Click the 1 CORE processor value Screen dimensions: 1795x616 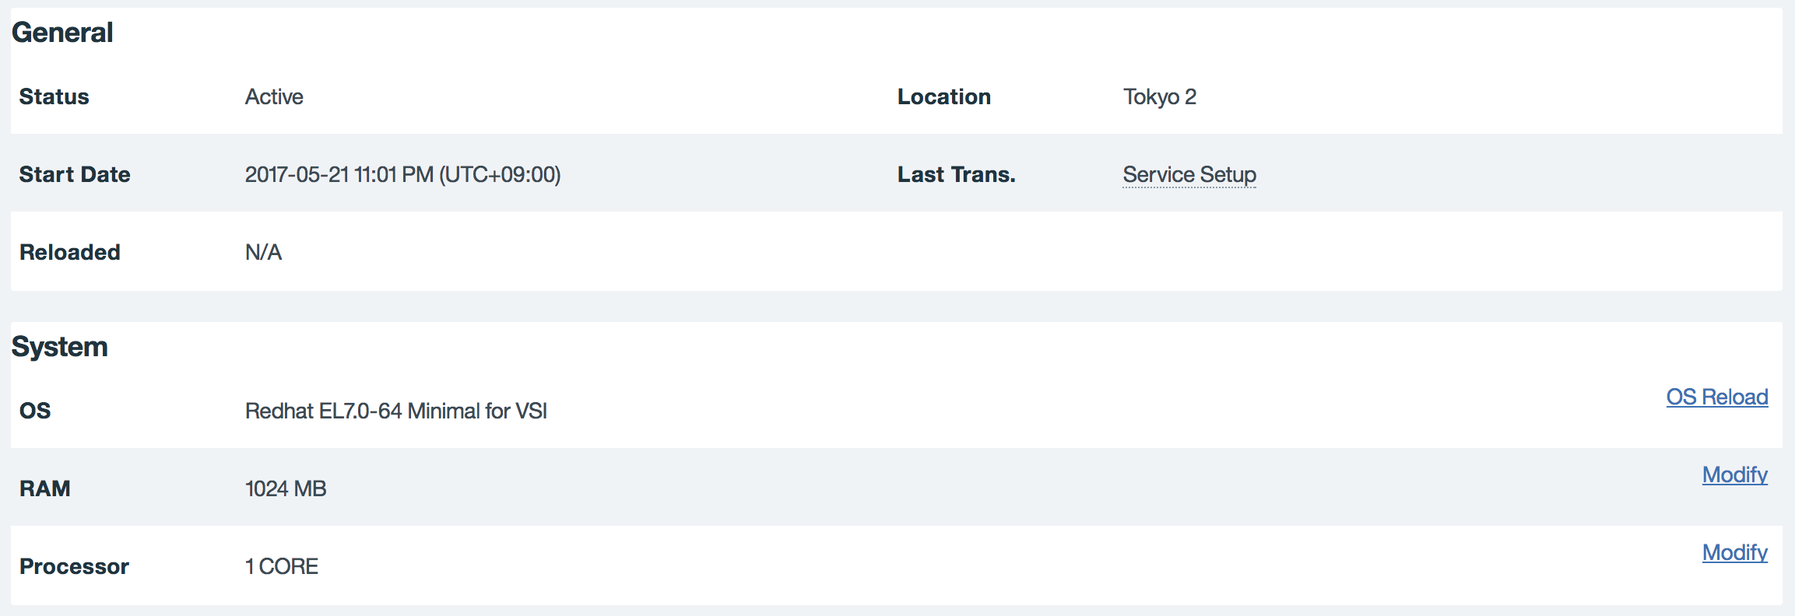pos(282,566)
